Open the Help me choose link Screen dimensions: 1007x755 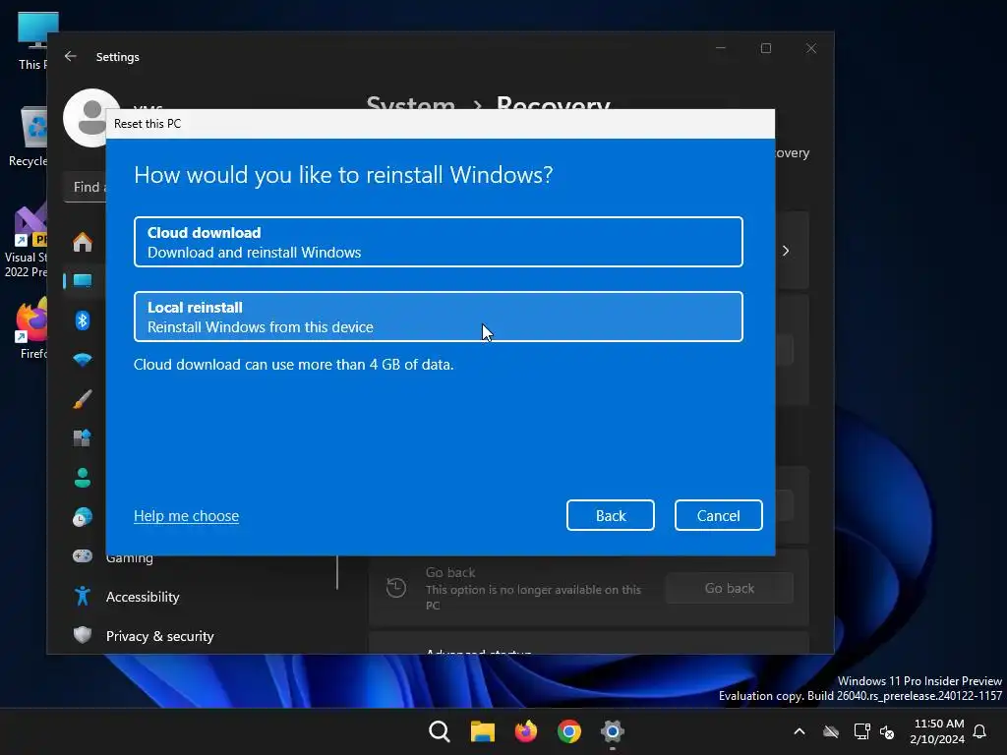[x=186, y=515]
